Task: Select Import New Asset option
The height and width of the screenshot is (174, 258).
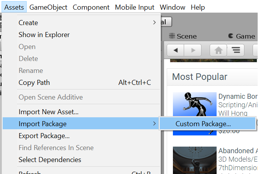Action: [48, 112]
